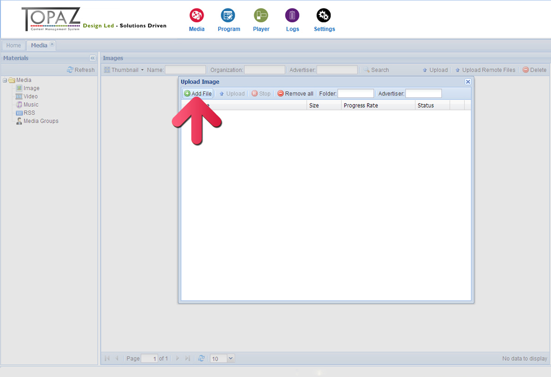The height and width of the screenshot is (377, 551).
Task: Click the Upload Remote Files button
Action: (x=485, y=70)
